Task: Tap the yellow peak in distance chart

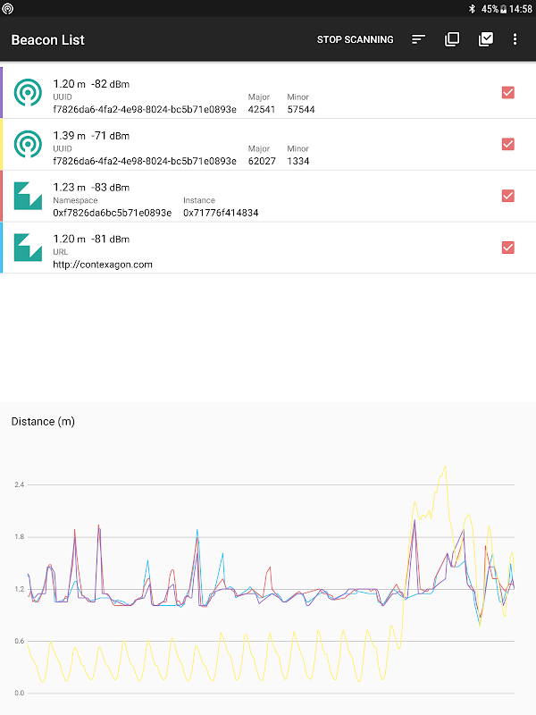Action: point(444,467)
